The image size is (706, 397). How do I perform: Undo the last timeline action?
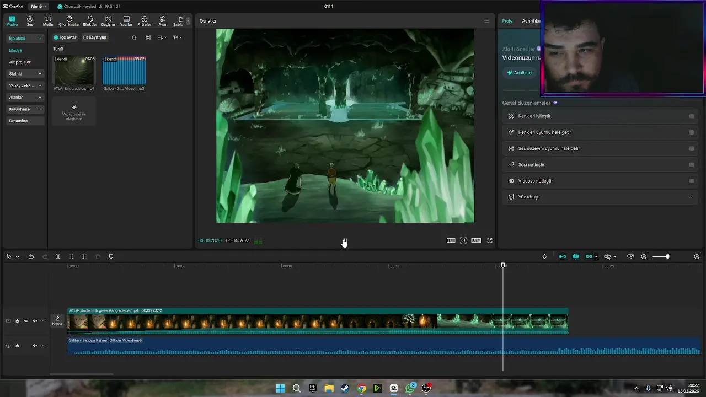[x=31, y=257]
